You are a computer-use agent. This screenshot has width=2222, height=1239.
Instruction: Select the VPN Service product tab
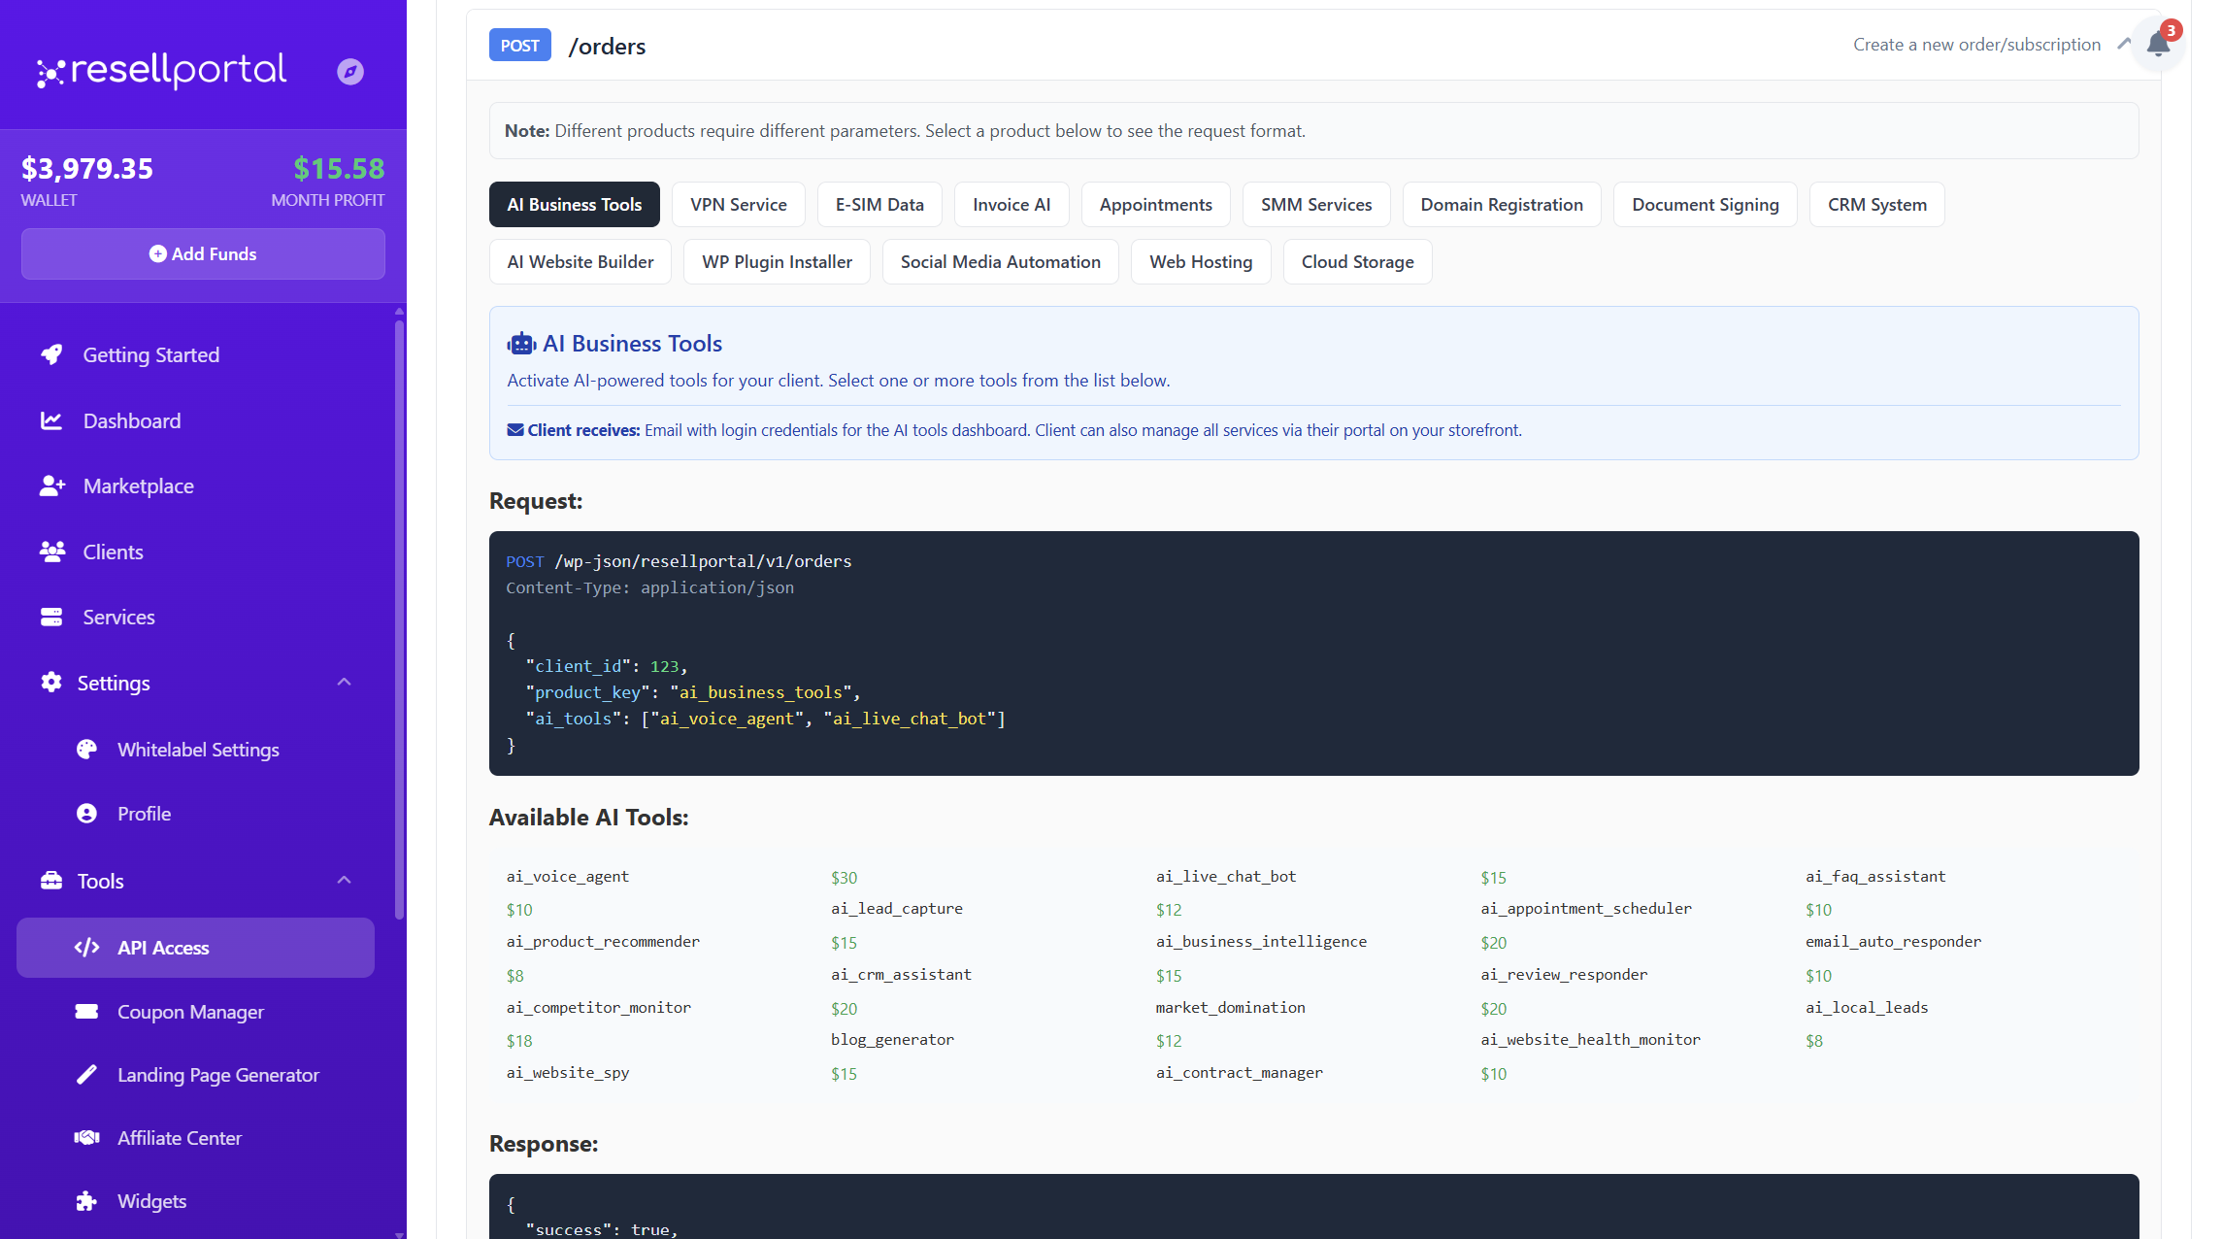[x=738, y=204]
